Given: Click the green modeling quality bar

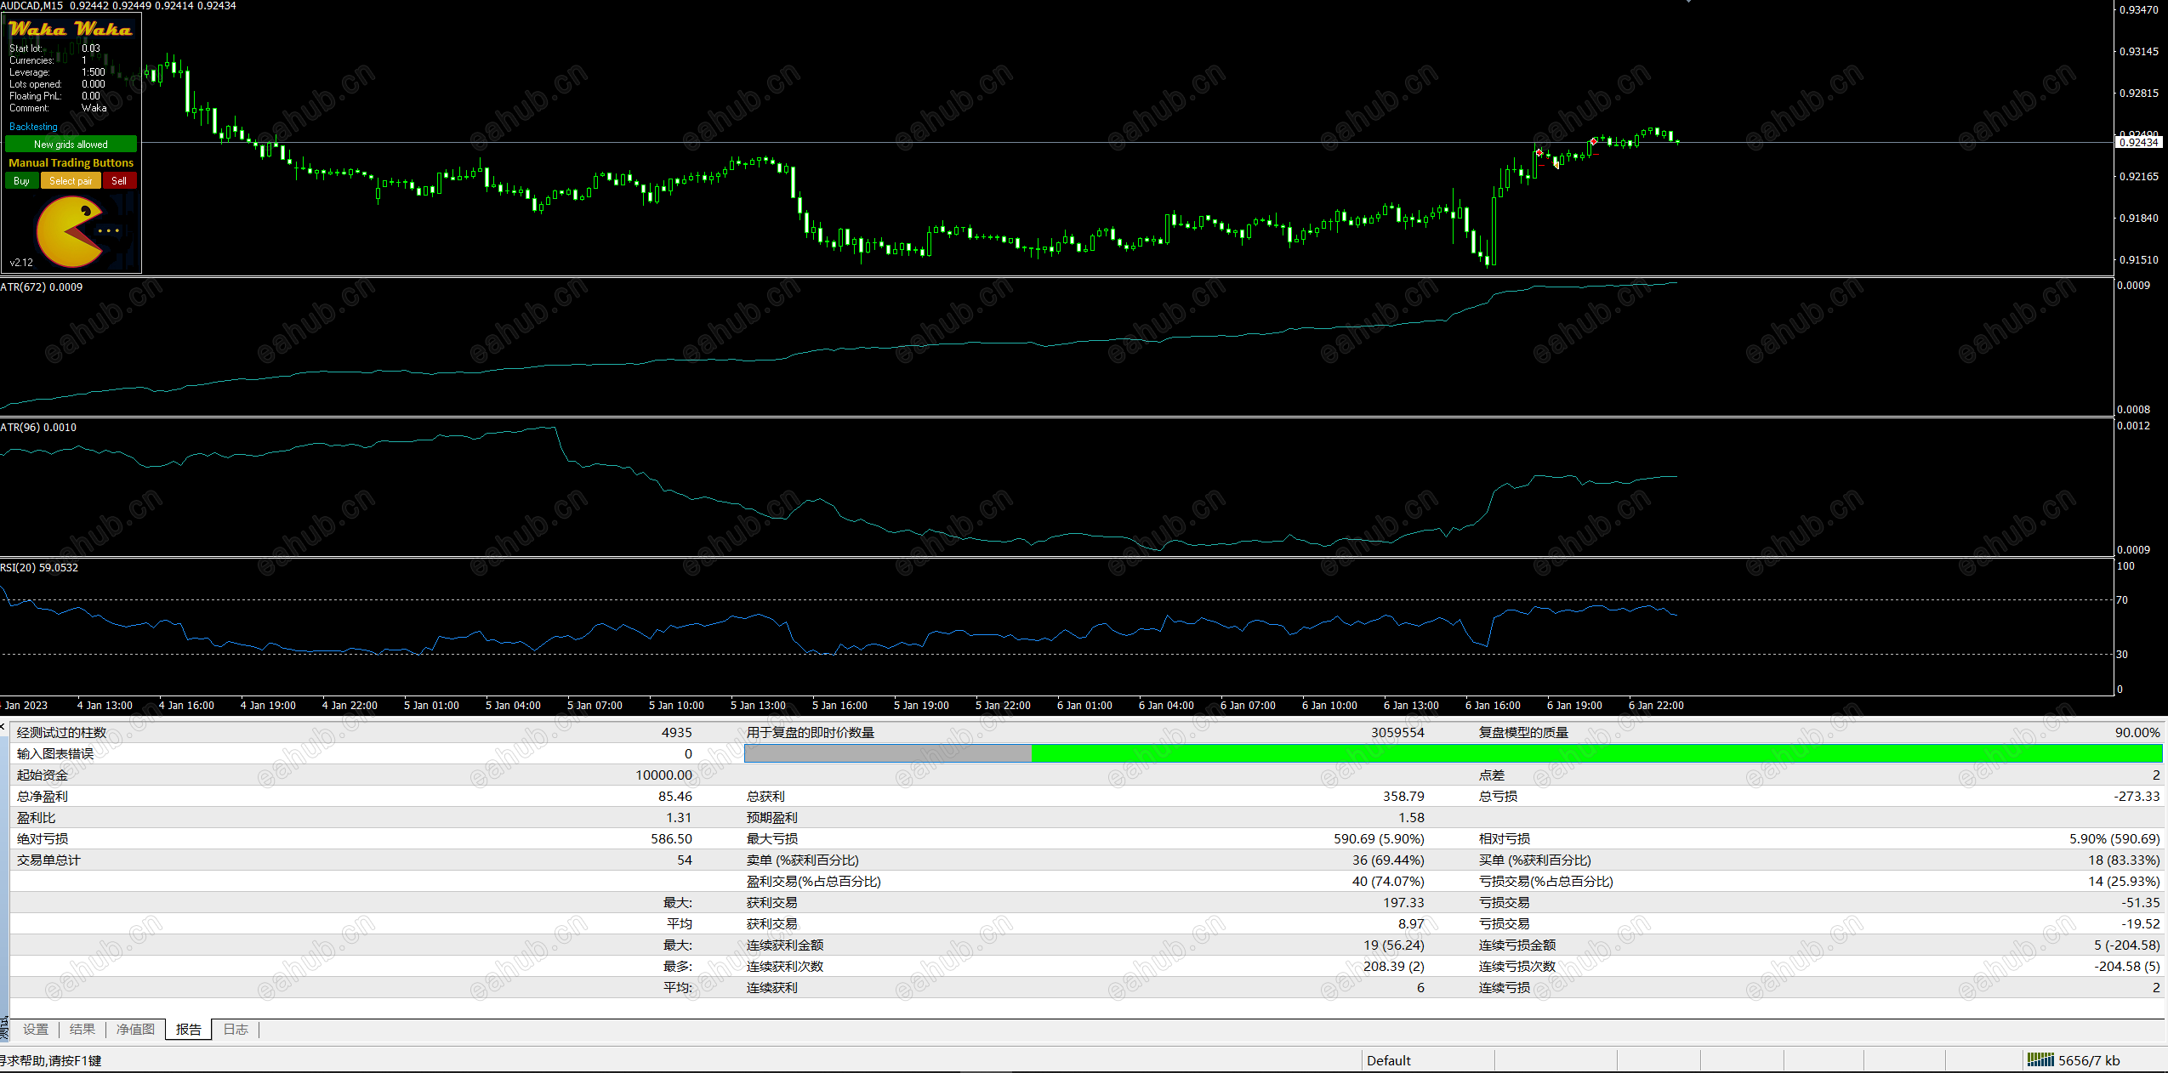Looking at the screenshot, I should pos(1596,753).
